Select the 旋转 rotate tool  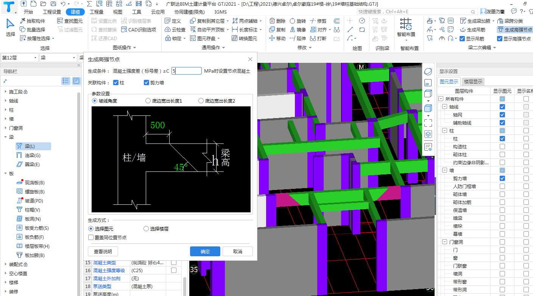click(298, 21)
